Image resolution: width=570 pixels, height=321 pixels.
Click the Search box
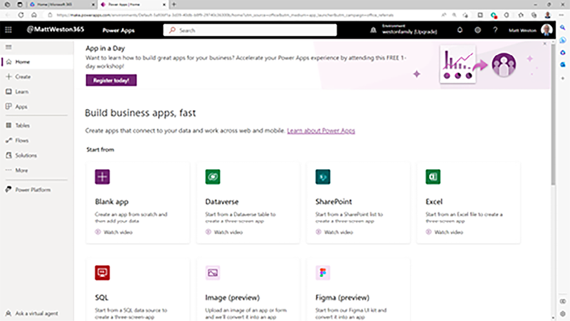[x=250, y=30]
